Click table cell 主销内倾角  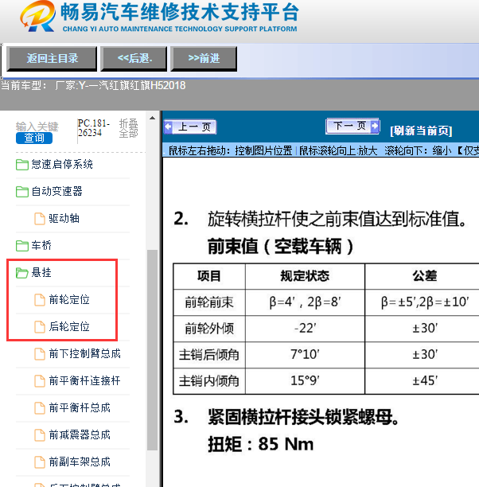click(209, 381)
